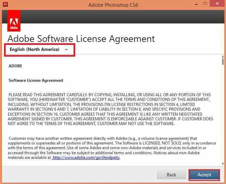The height and width of the screenshot is (184, 226).
Task: Click the "Adobe Software License Agreement" heading
Action: 81,39
